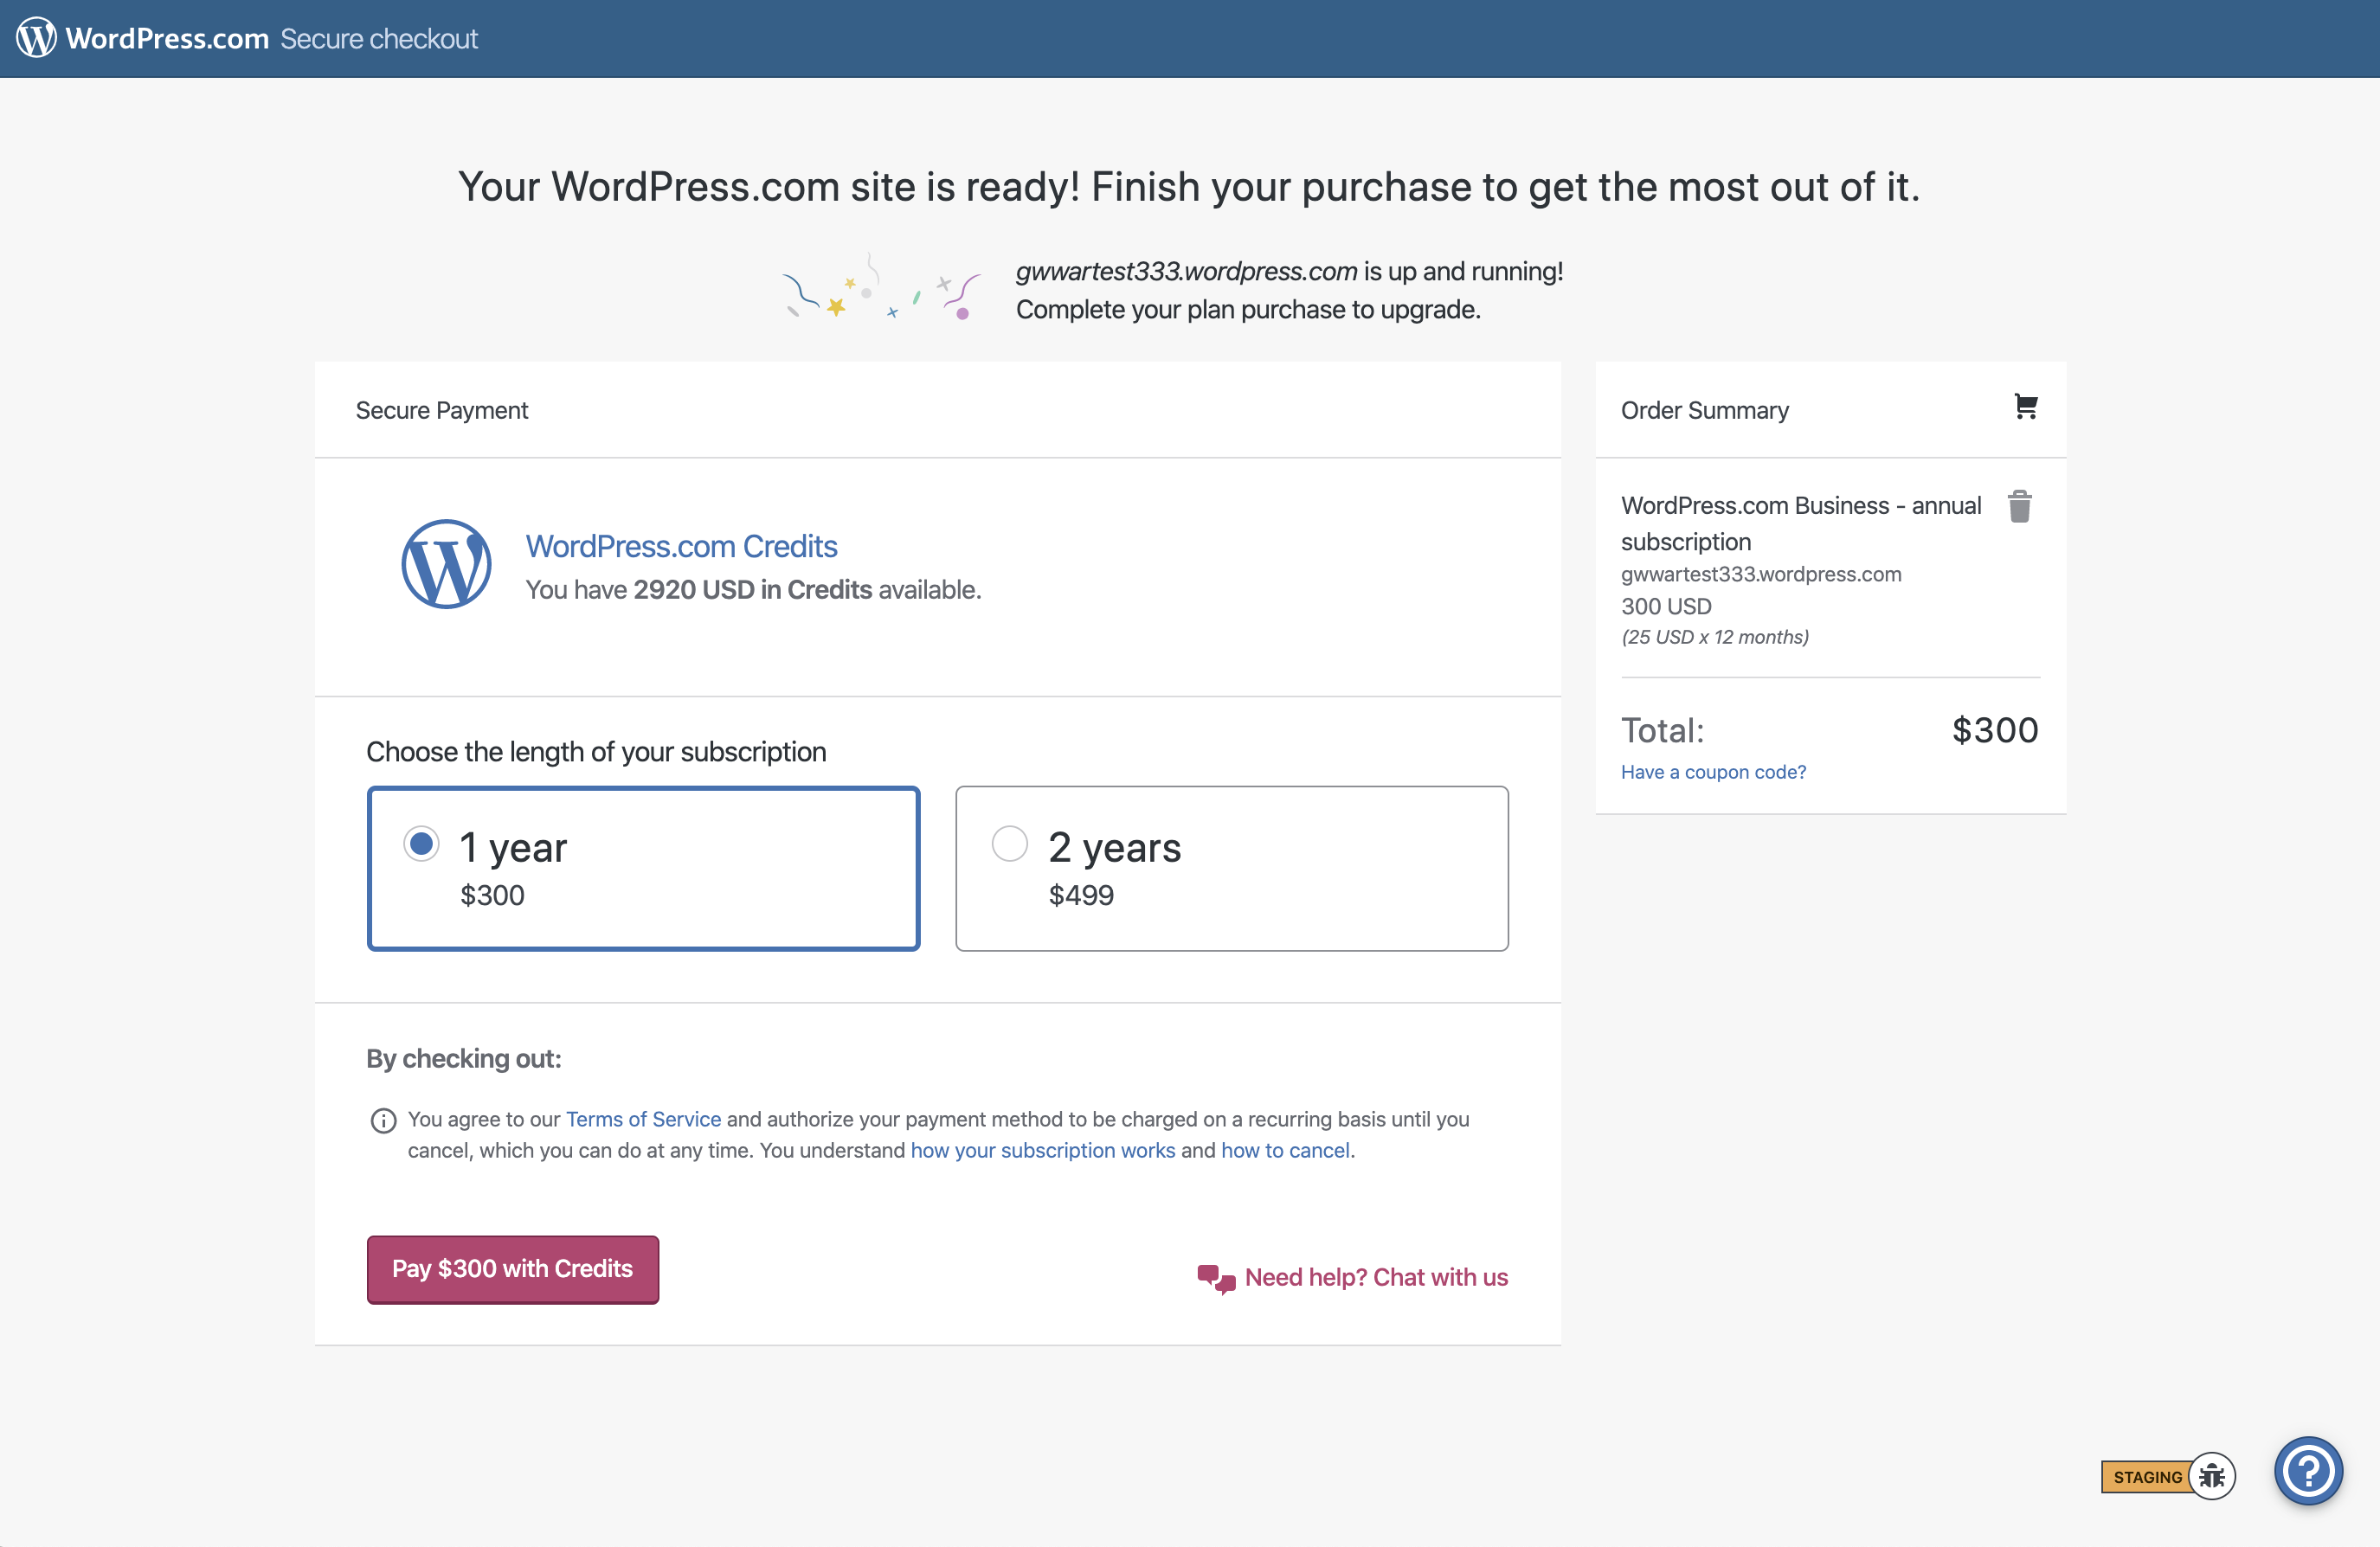This screenshot has width=2380, height=1547.
Task: Click the WordPress.com text in the header
Action: [x=167, y=38]
